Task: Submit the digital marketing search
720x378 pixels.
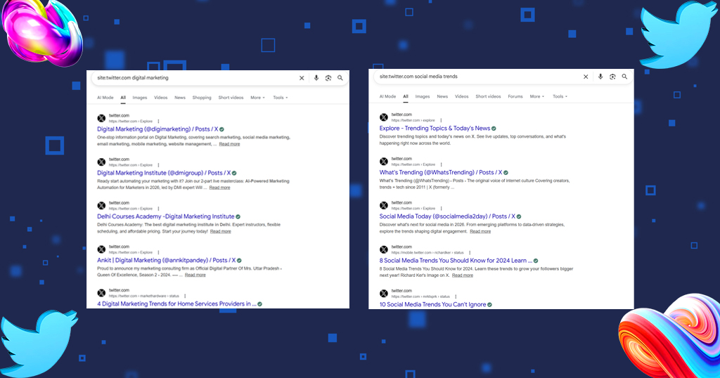Action: tap(340, 78)
